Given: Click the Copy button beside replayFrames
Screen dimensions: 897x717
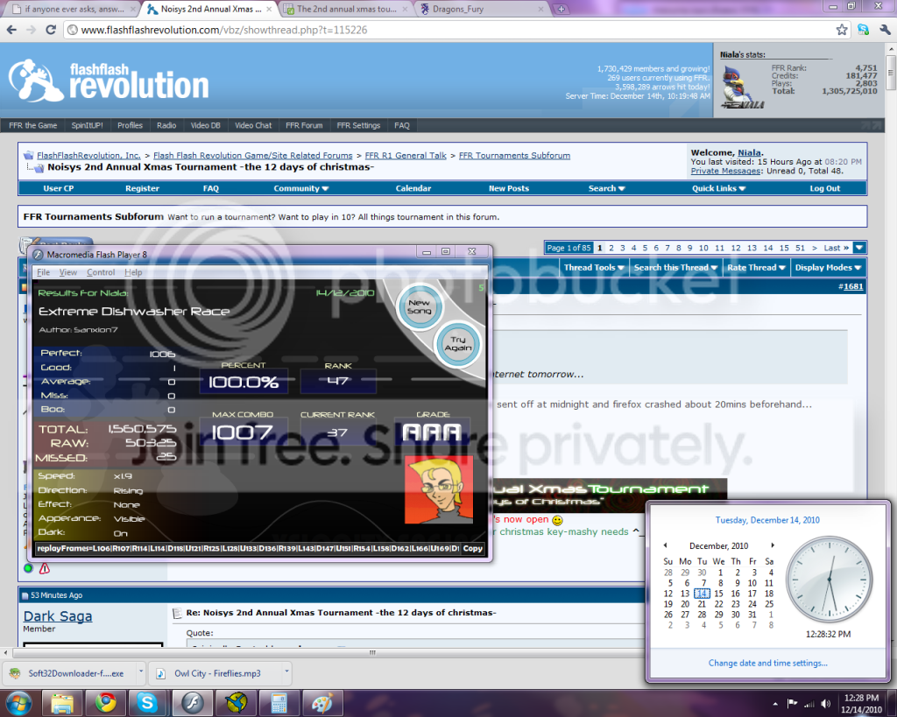Looking at the screenshot, I should click(473, 548).
